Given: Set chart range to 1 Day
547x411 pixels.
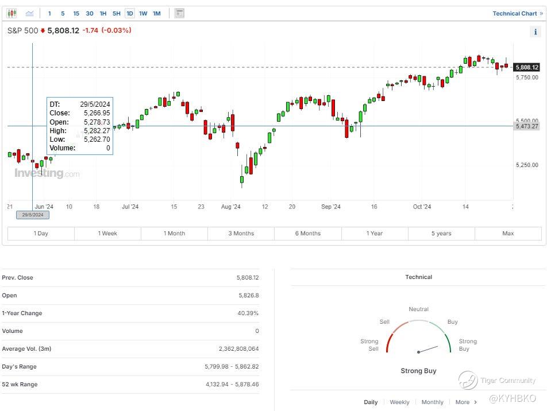Looking at the screenshot, I should [41, 234].
